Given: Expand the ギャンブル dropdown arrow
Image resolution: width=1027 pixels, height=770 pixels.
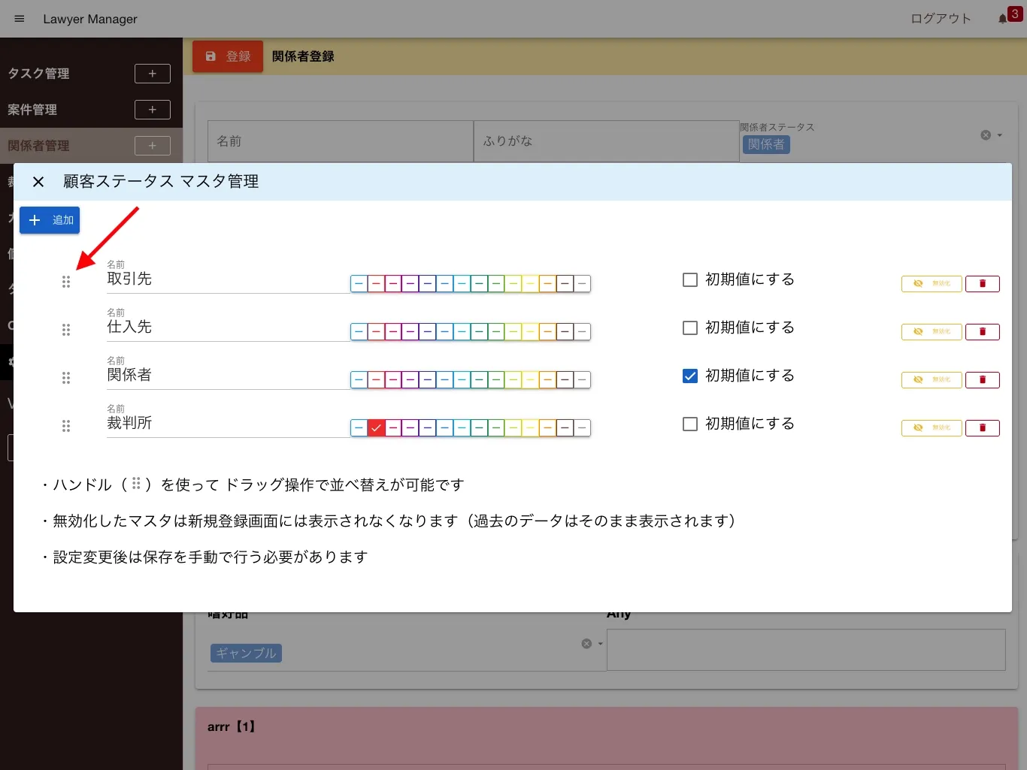Looking at the screenshot, I should [600, 644].
